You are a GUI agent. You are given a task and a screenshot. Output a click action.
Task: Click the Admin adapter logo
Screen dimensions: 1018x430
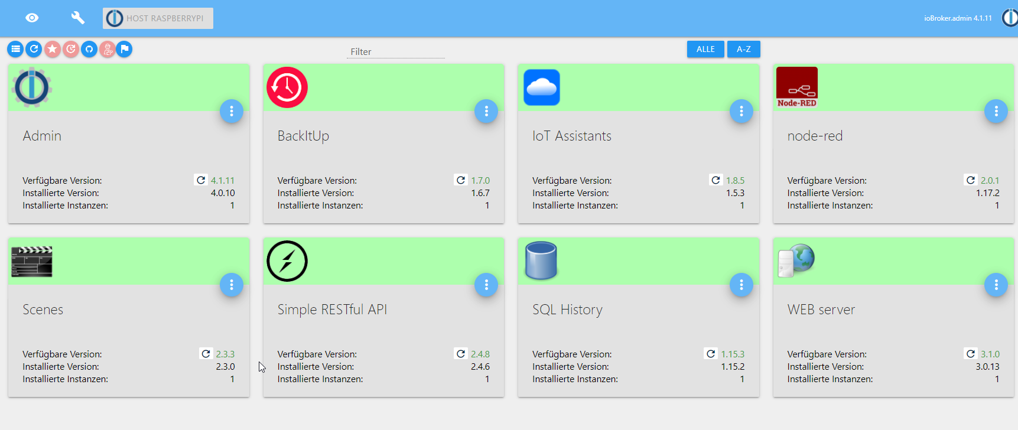click(x=32, y=87)
